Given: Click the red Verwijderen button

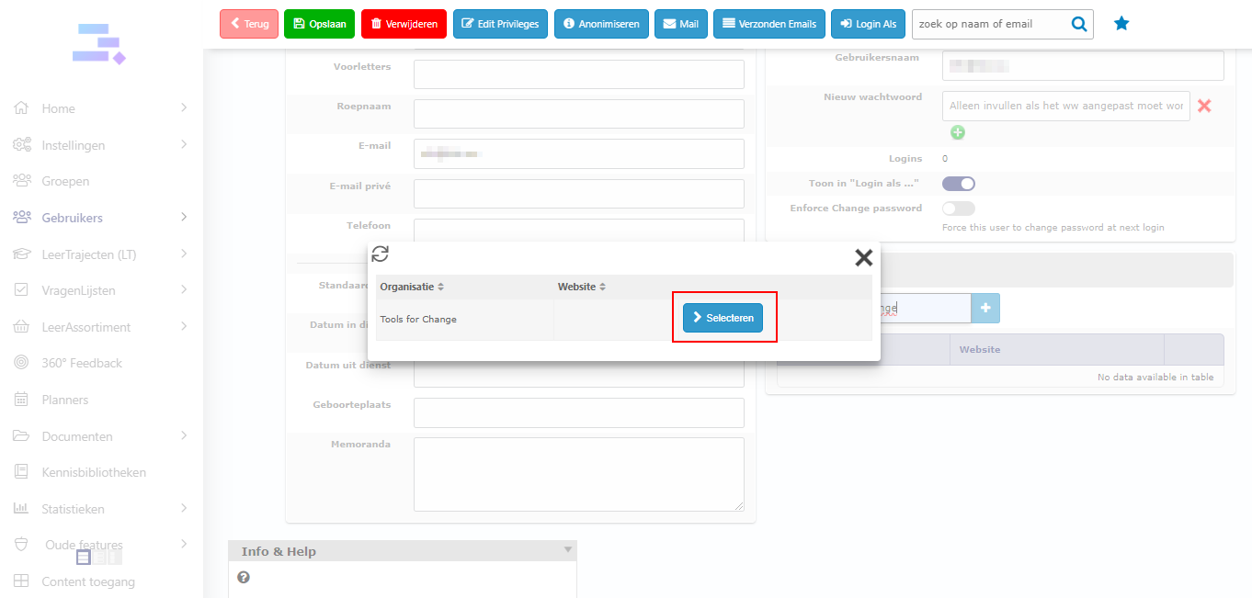Looking at the screenshot, I should [x=404, y=24].
